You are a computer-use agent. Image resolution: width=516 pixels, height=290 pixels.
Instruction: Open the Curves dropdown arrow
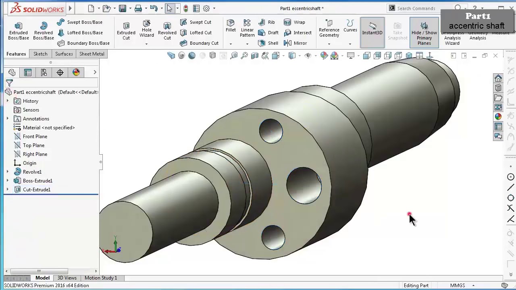350,44
